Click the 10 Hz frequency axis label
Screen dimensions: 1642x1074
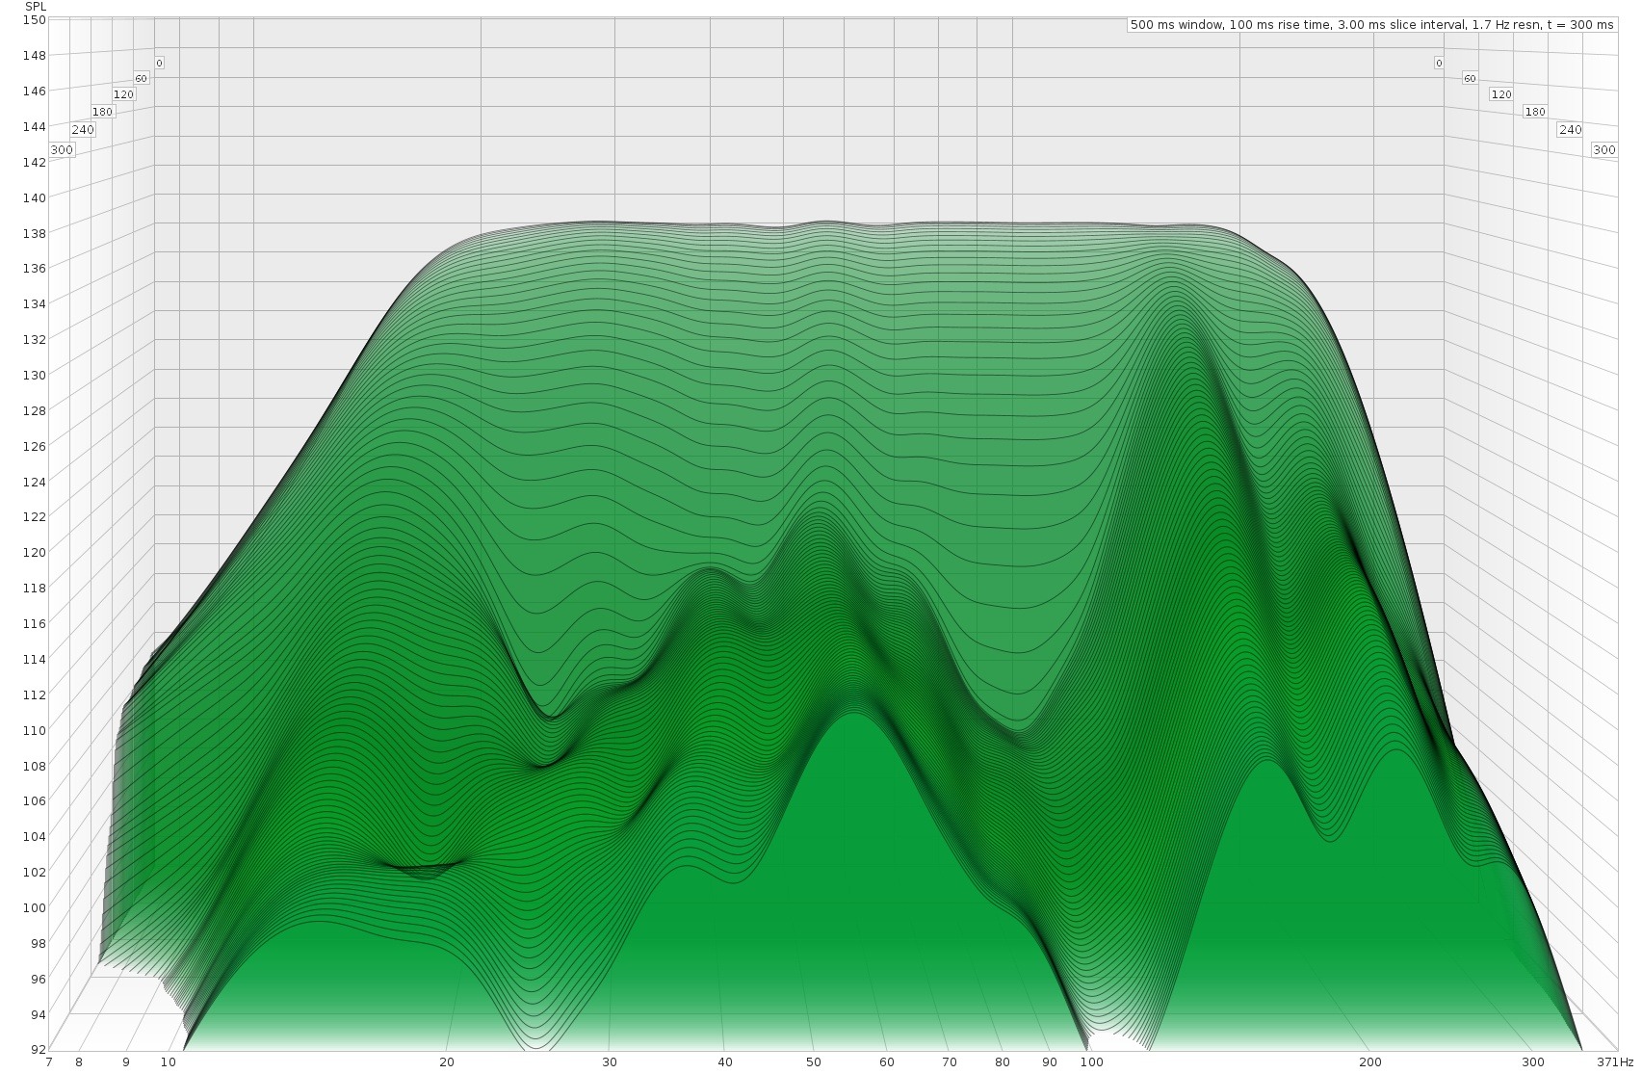169,1062
